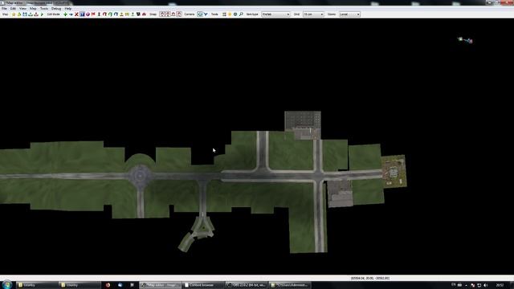Click the status bar coordinates readout
This screenshot has width=514, height=289.
coord(370,279)
